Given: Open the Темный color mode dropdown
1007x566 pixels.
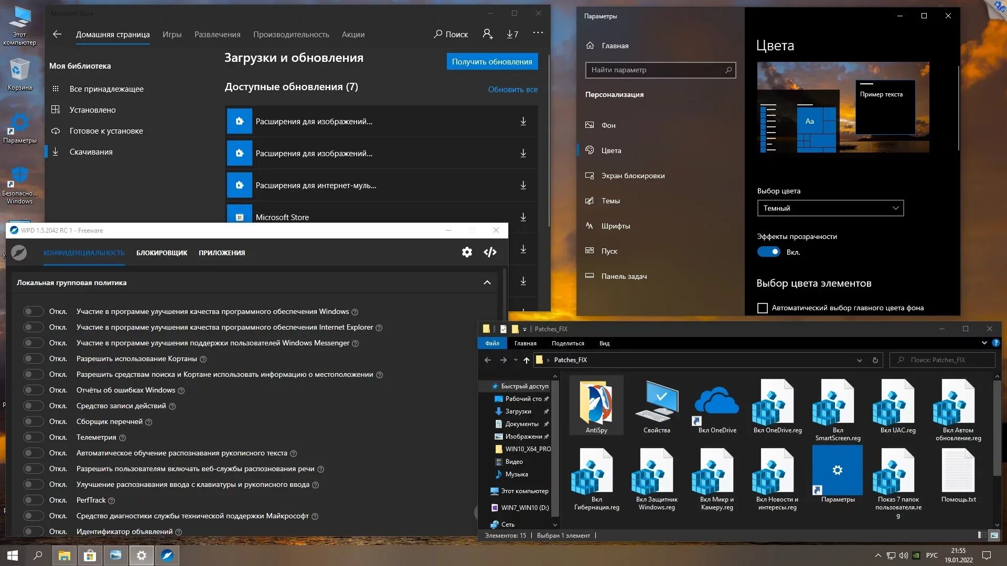Looking at the screenshot, I should point(830,208).
